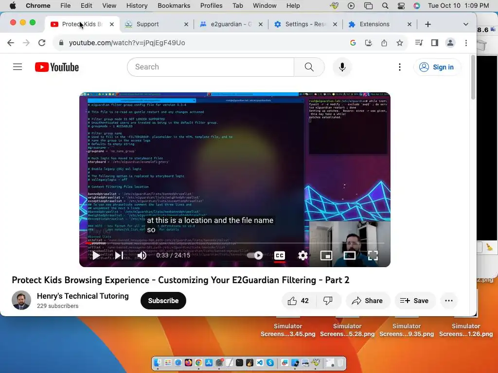
Task: Open macOS Control Center
Action: coord(401,6)
